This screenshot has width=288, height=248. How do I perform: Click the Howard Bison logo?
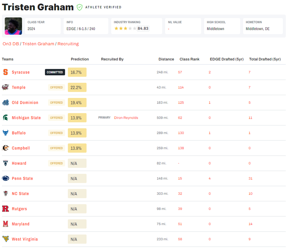click(6, 163)
